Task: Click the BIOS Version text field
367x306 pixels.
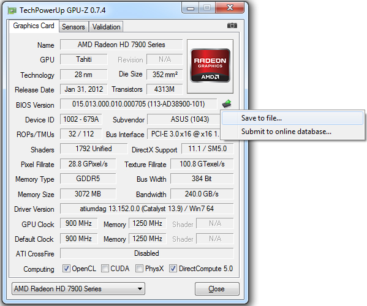Action: click(138, 104)
